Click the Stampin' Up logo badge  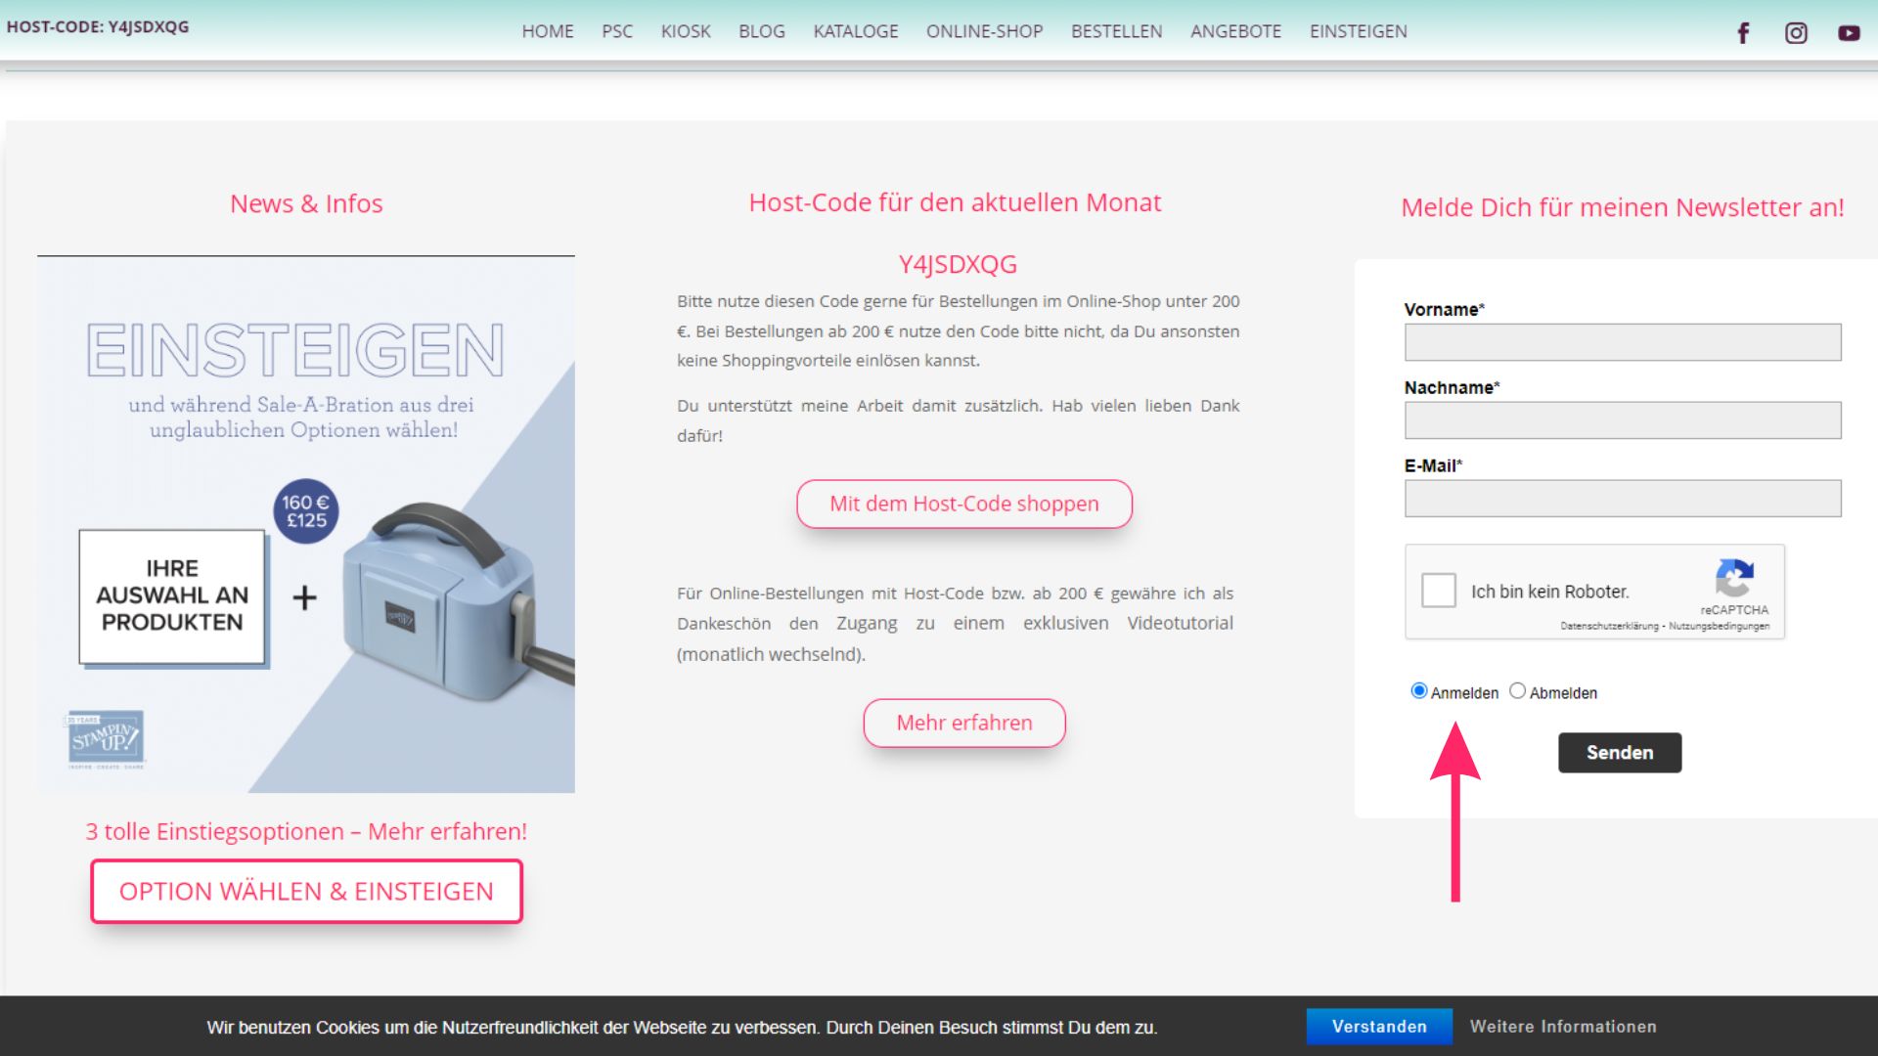106,738
